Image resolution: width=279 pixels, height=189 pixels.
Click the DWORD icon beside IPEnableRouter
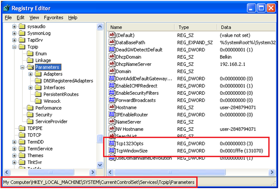click(x=112, y=115)
